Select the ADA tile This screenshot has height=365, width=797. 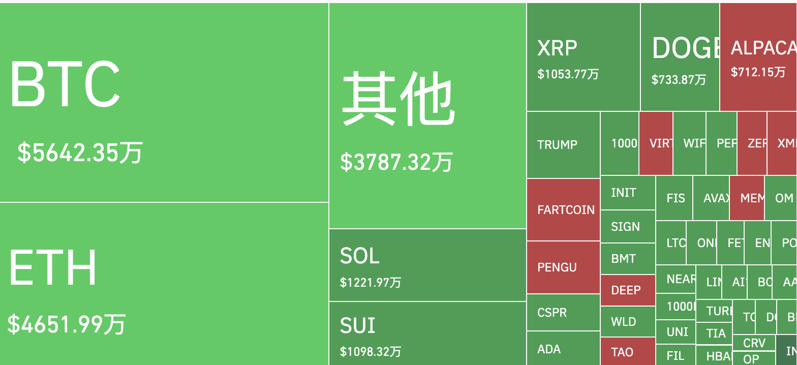click(563, 348)
